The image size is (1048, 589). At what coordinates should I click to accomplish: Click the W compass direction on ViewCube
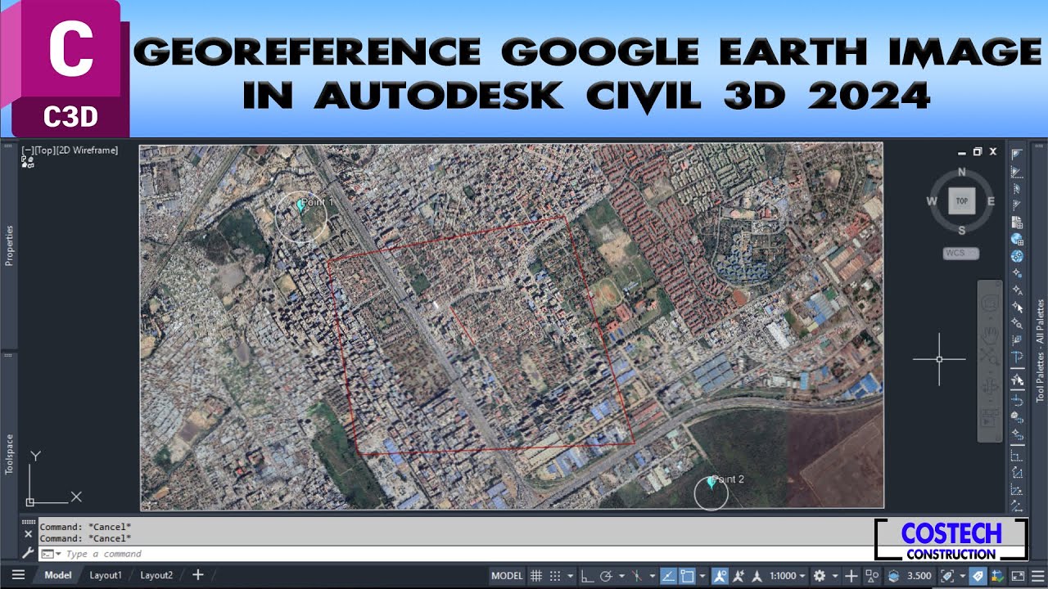coord(932,201)
